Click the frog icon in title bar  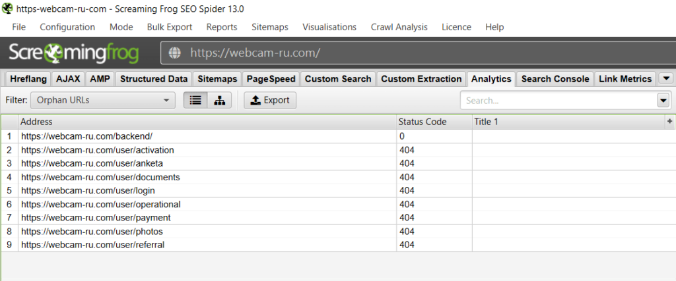click(x=7, y=9)
